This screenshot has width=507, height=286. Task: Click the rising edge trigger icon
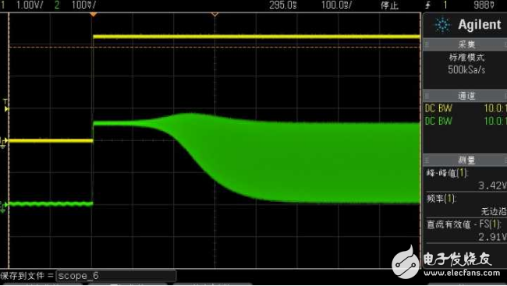click(428, 5)
